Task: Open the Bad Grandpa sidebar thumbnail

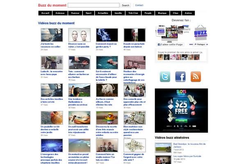Action: pos(163,148)
